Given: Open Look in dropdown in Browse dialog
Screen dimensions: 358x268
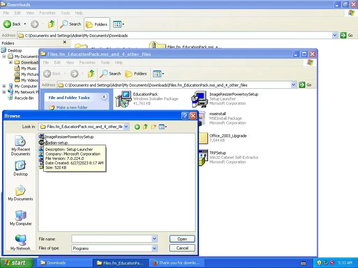Looking at the screenshot, I should coord(126,127).
